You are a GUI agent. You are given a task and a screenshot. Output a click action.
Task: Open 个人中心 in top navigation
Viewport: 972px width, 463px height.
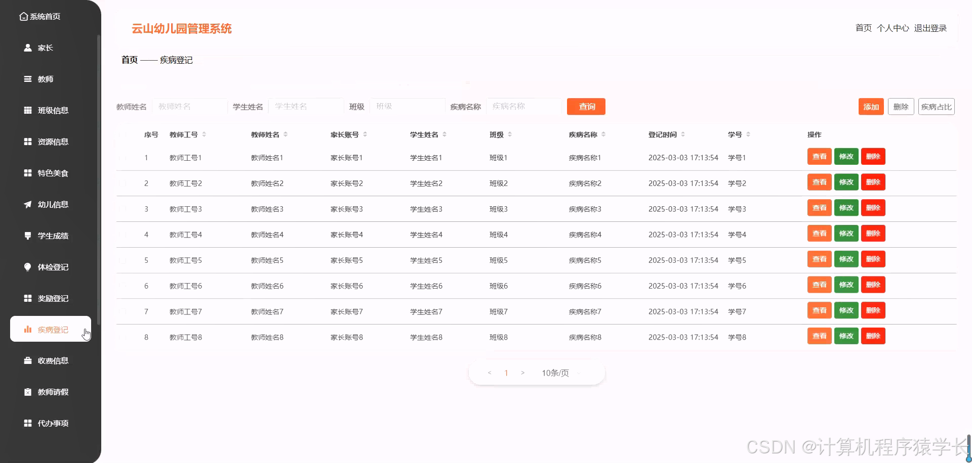[893, 28]
